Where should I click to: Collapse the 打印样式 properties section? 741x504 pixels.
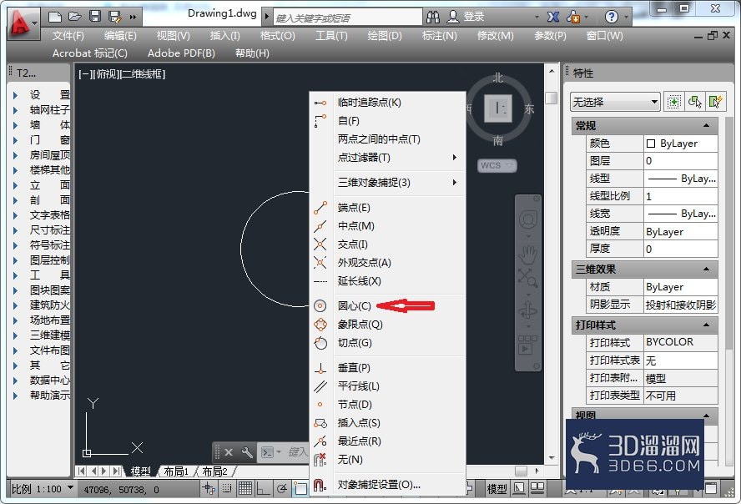click(706, 325)
